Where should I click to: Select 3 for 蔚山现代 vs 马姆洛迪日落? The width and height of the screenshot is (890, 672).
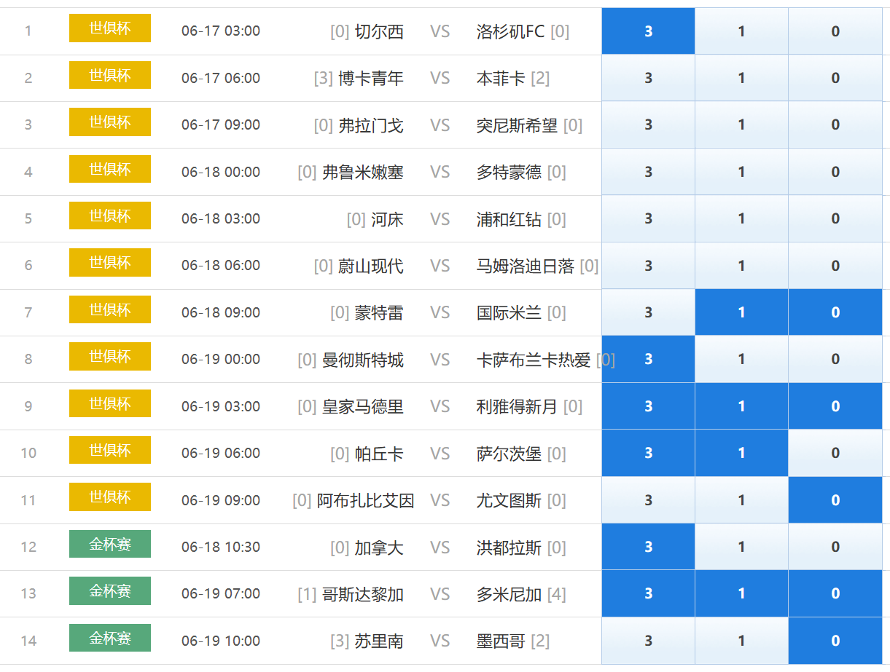tap(648, 266)
